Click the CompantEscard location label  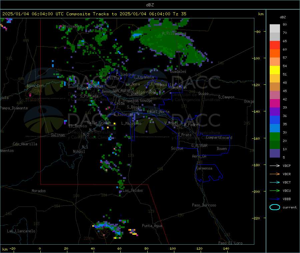click(x=219, y=138)
